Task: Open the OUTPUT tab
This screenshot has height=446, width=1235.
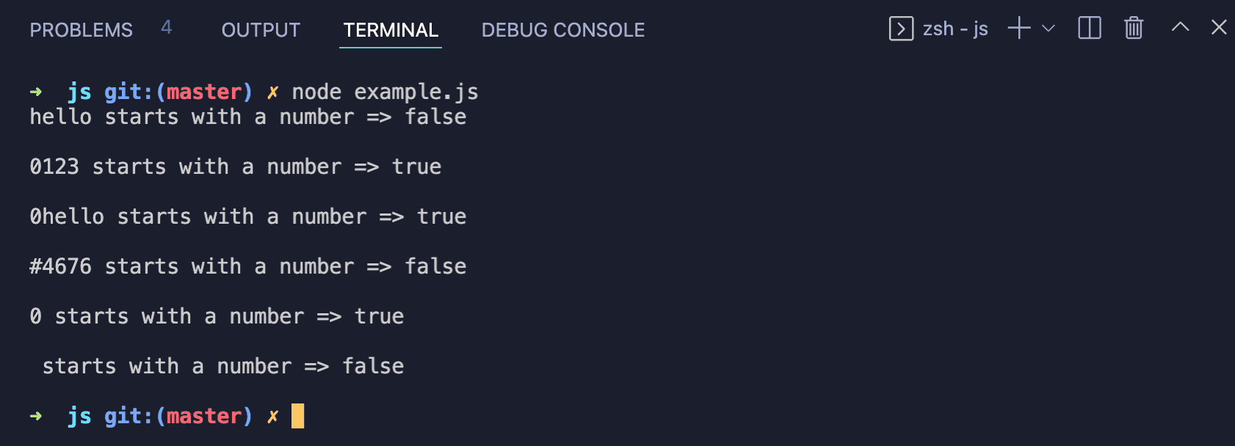Action: click(261, 30)
